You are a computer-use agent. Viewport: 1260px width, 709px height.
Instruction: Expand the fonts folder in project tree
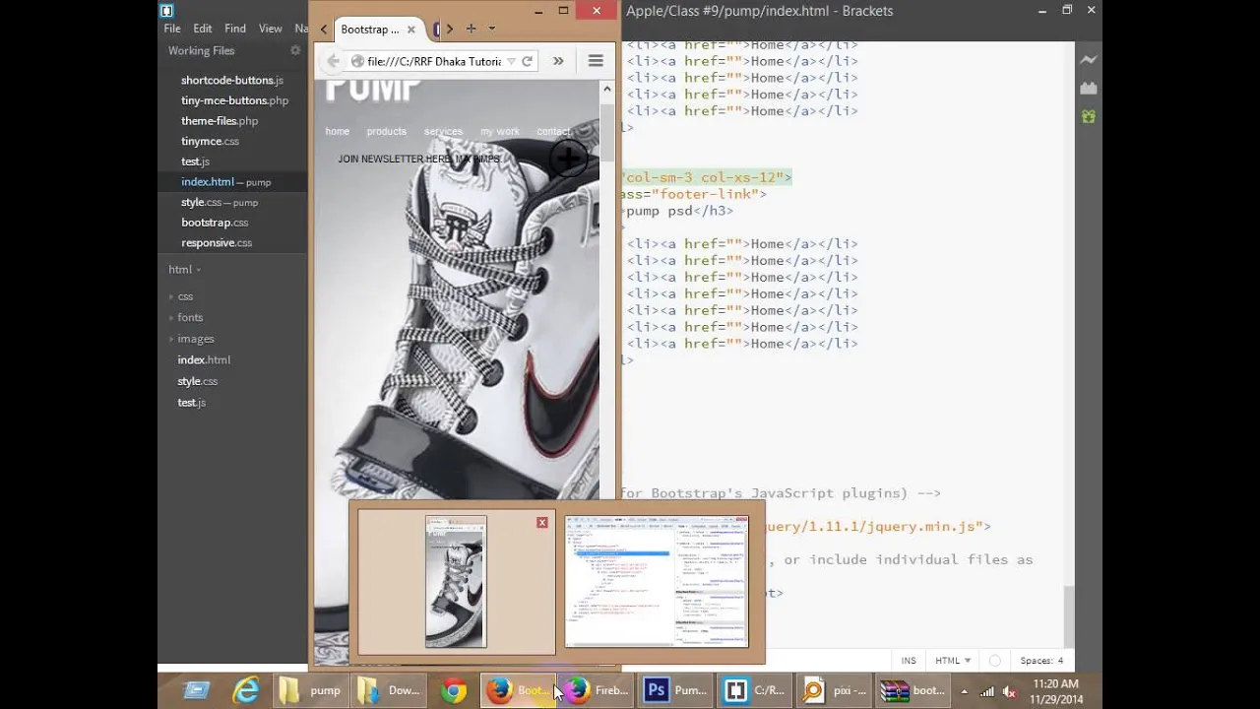click(190, 317)
